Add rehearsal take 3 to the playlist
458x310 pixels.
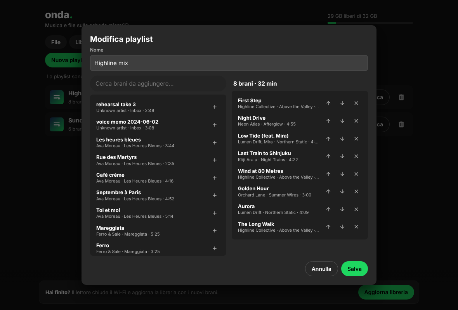[214, 107]
